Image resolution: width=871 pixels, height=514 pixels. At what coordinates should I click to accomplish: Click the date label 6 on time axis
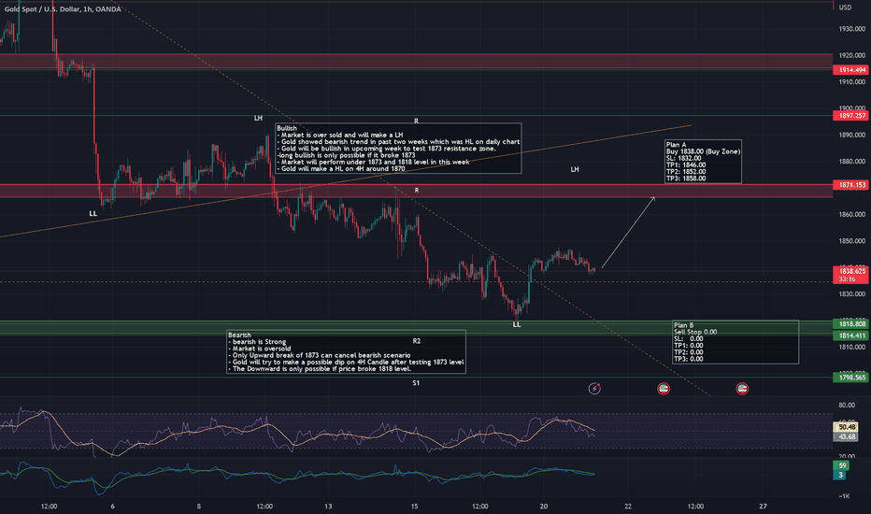(113, 507)
